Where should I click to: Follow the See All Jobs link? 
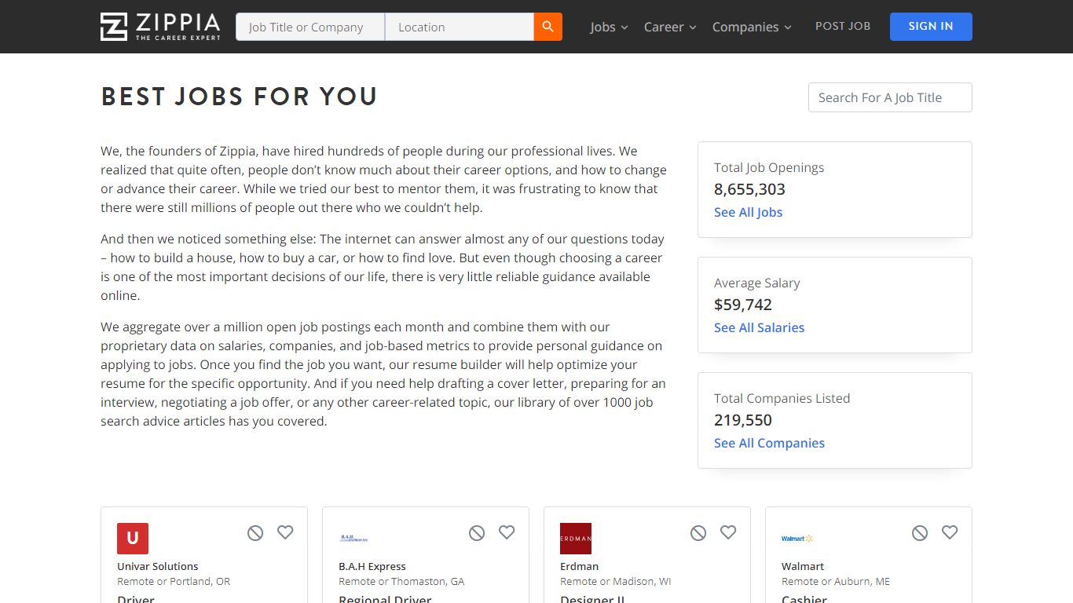[748, 212]
